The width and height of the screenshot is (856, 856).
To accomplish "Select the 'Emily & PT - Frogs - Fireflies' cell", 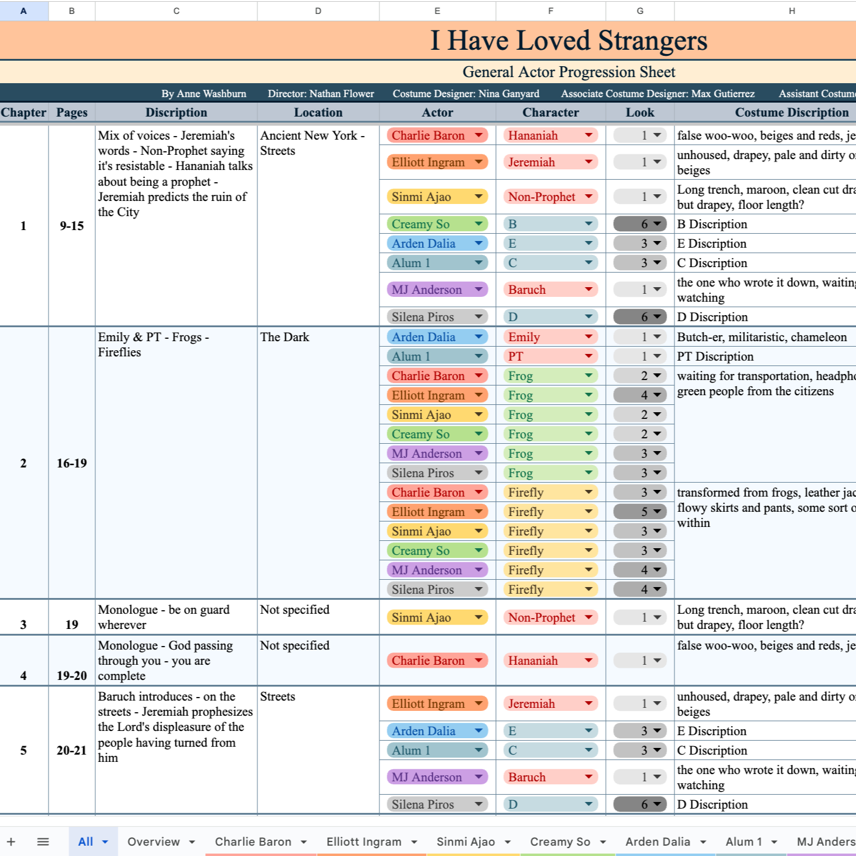I will click(176, 463).
